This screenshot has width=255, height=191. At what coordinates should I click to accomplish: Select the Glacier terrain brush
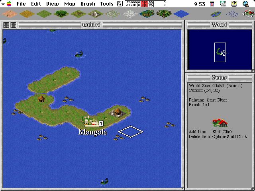(x=130, y=14)
